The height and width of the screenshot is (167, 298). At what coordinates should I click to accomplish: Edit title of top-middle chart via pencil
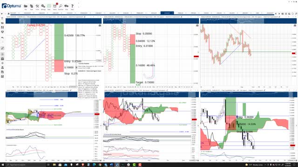[x=181, y=17]
